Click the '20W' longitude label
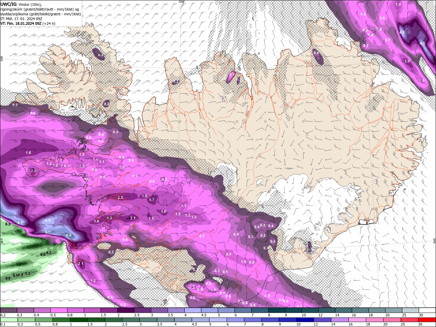 (x=181, y=2)
